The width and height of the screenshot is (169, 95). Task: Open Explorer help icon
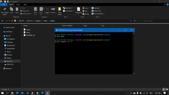coord(168,4)
